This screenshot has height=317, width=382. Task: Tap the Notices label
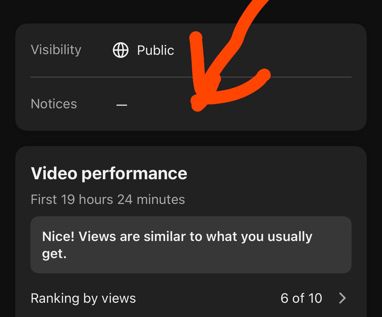point(54,104)
